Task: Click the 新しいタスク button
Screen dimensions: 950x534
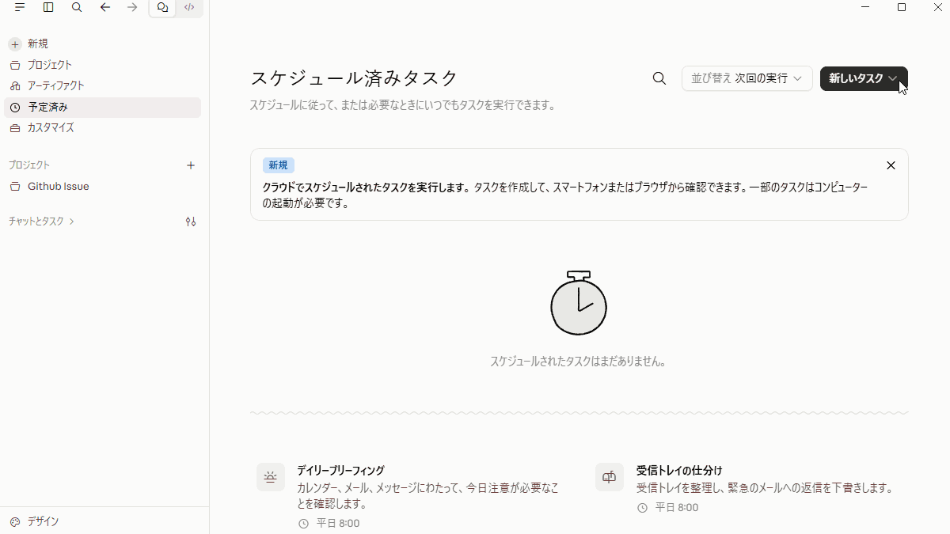Action: click(864, 78)
